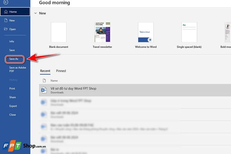Open the Info menu item
The width and height of the screenshot is (231, 154).
click(x=12, y=42)
